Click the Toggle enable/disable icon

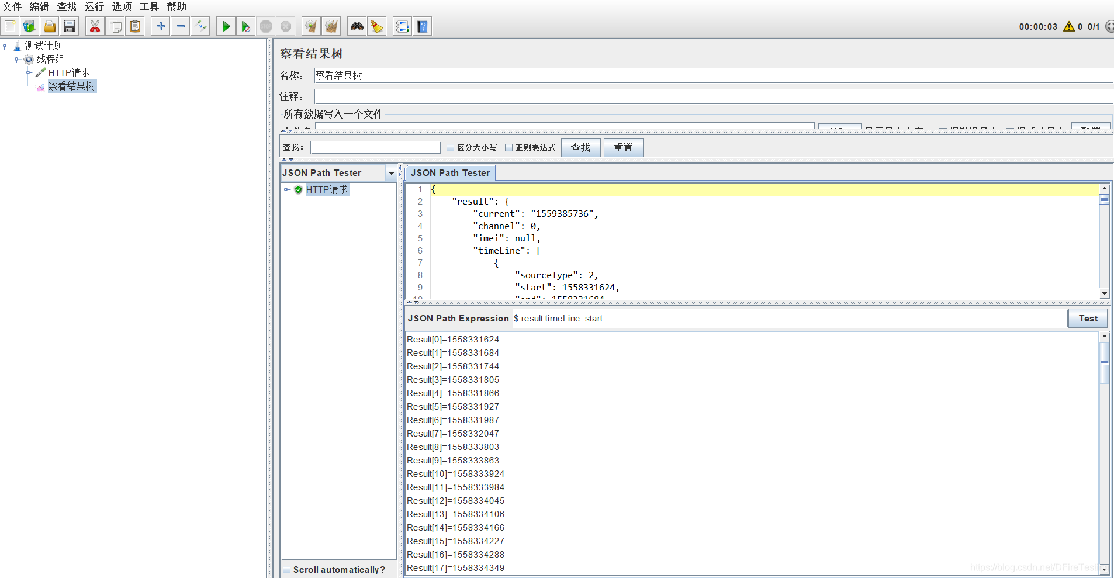200,26
